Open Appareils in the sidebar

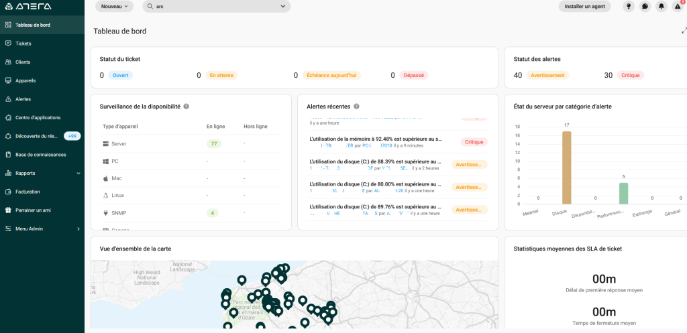coord(25,80)
